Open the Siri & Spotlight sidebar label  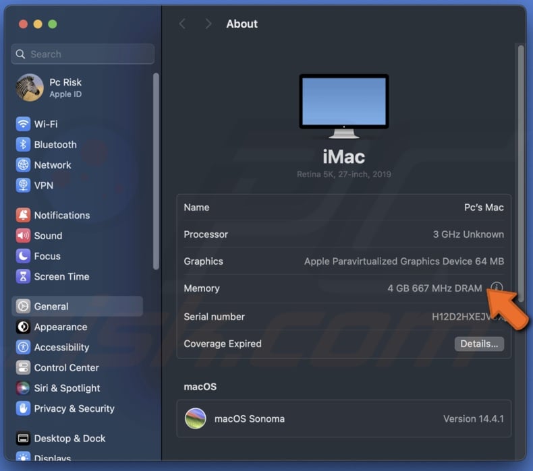pyautogui.click(x=67, y=388)
